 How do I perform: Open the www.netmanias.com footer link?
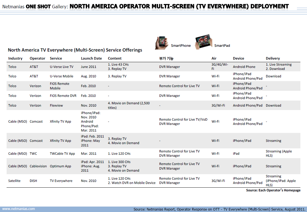pyautogui.click(x=19, y=209)
